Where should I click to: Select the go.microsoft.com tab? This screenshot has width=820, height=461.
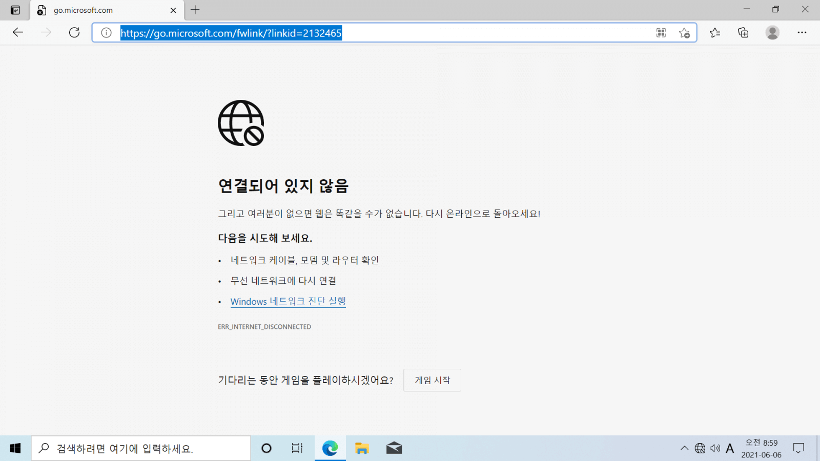click(107, 10)
